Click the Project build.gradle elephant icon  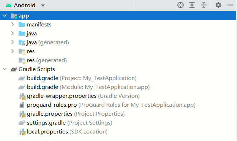point(22,78)
